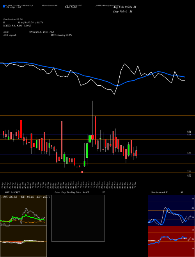
Task: Click the 9.14 price axis label
Action: 189,135
